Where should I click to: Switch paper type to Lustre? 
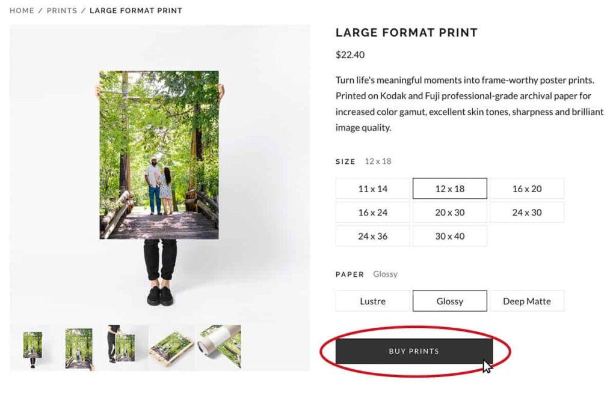372,301
